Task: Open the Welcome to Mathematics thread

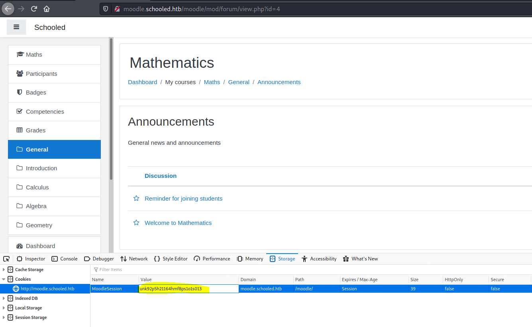Action: click(178, 223)
